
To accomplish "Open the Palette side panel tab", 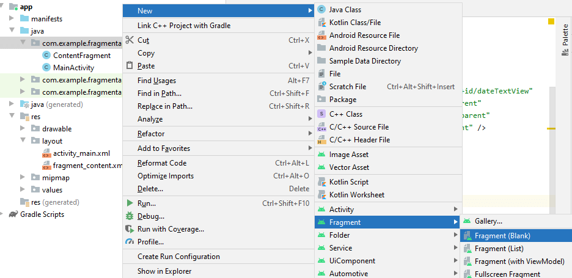I will click(x=565, y=43).
